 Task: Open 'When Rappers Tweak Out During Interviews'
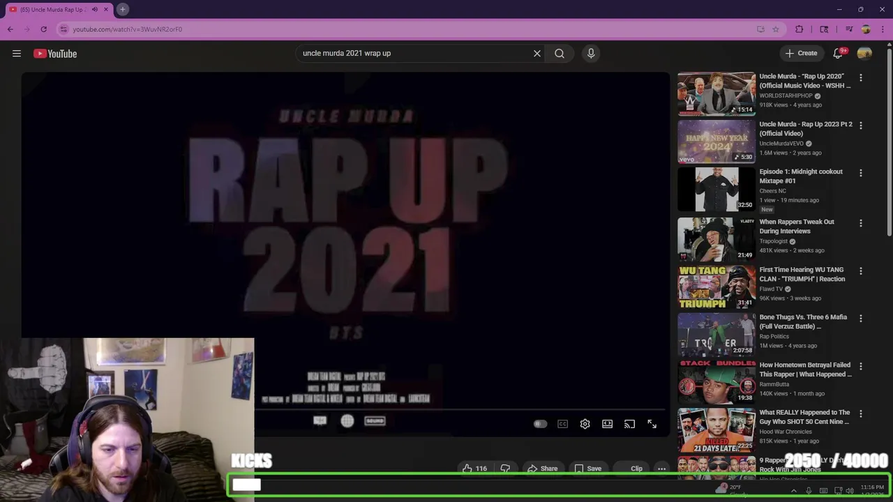point(797,227)
